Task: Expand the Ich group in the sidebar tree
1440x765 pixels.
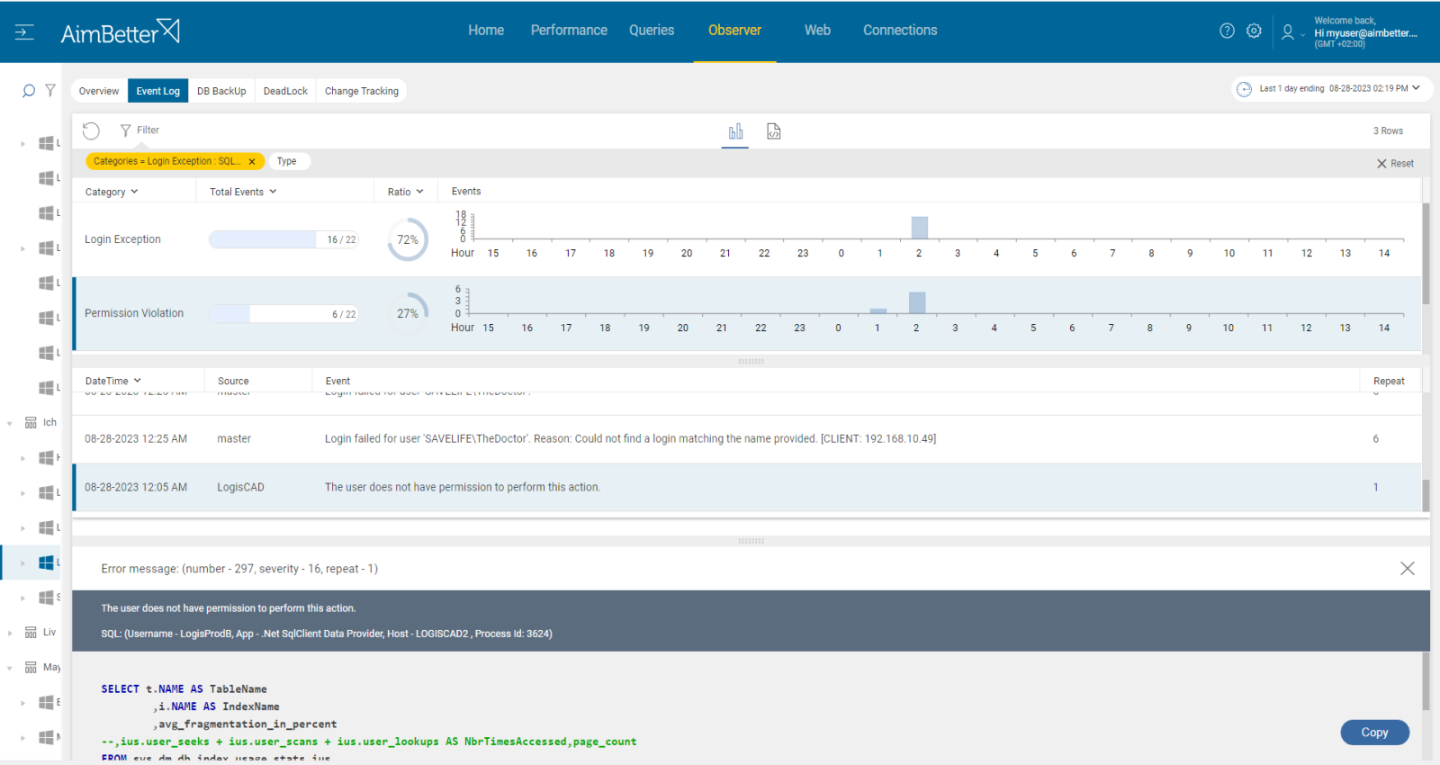Action: (10, 423)
